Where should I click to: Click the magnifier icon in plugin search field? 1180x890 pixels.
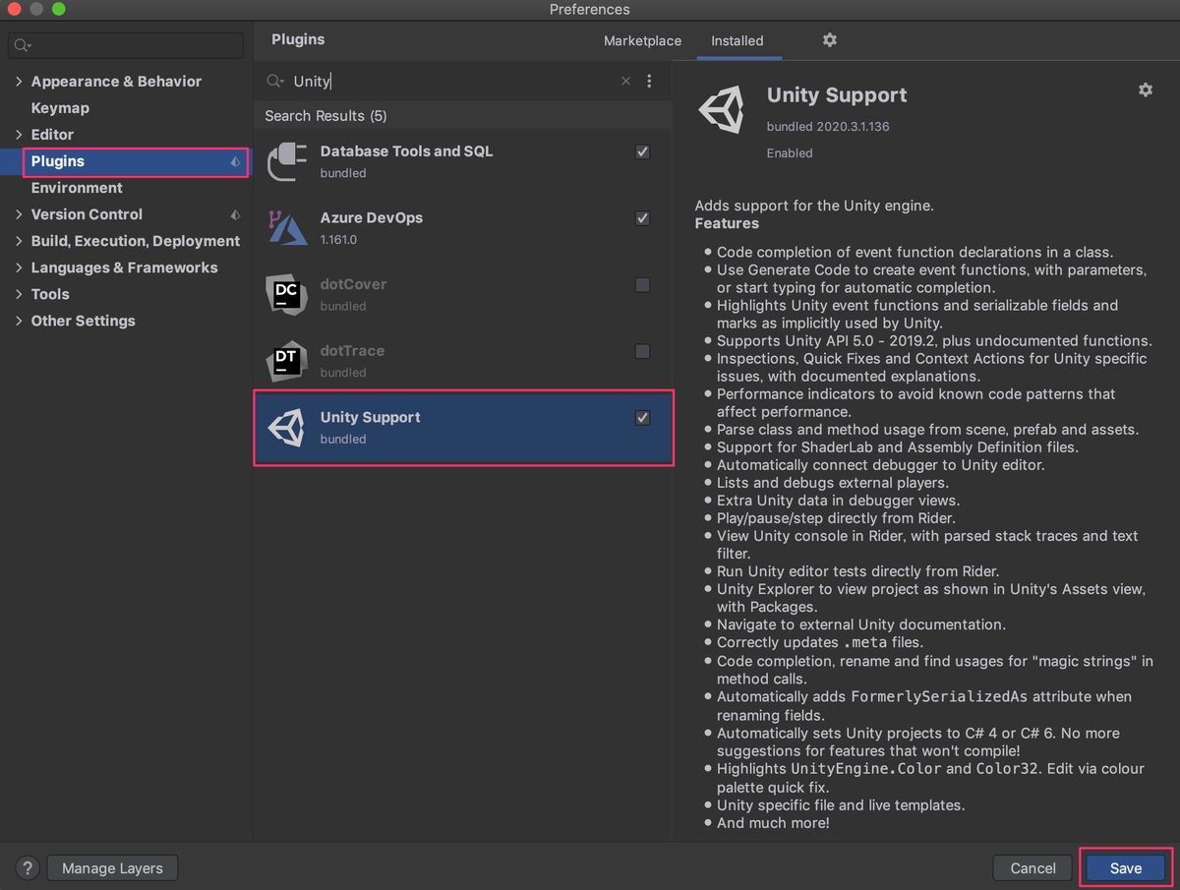275,82
